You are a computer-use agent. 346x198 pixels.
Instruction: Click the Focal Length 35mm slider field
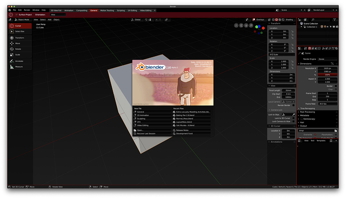coord(288,90)
